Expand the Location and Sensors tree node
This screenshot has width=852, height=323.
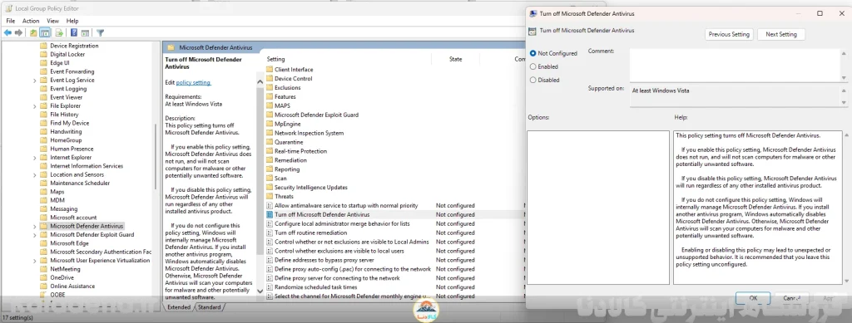tap(35, 174)
